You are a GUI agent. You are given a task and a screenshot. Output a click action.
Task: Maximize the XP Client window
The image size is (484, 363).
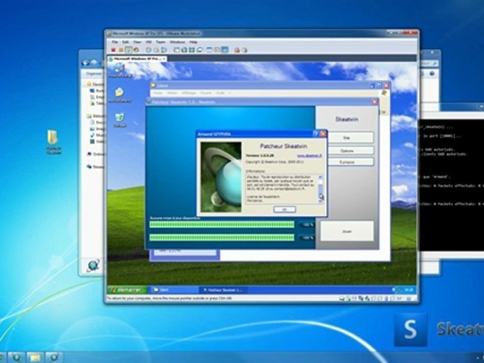379,86
